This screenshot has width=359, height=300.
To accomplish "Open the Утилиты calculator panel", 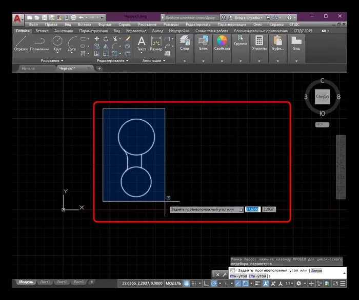I will [259, 43].
